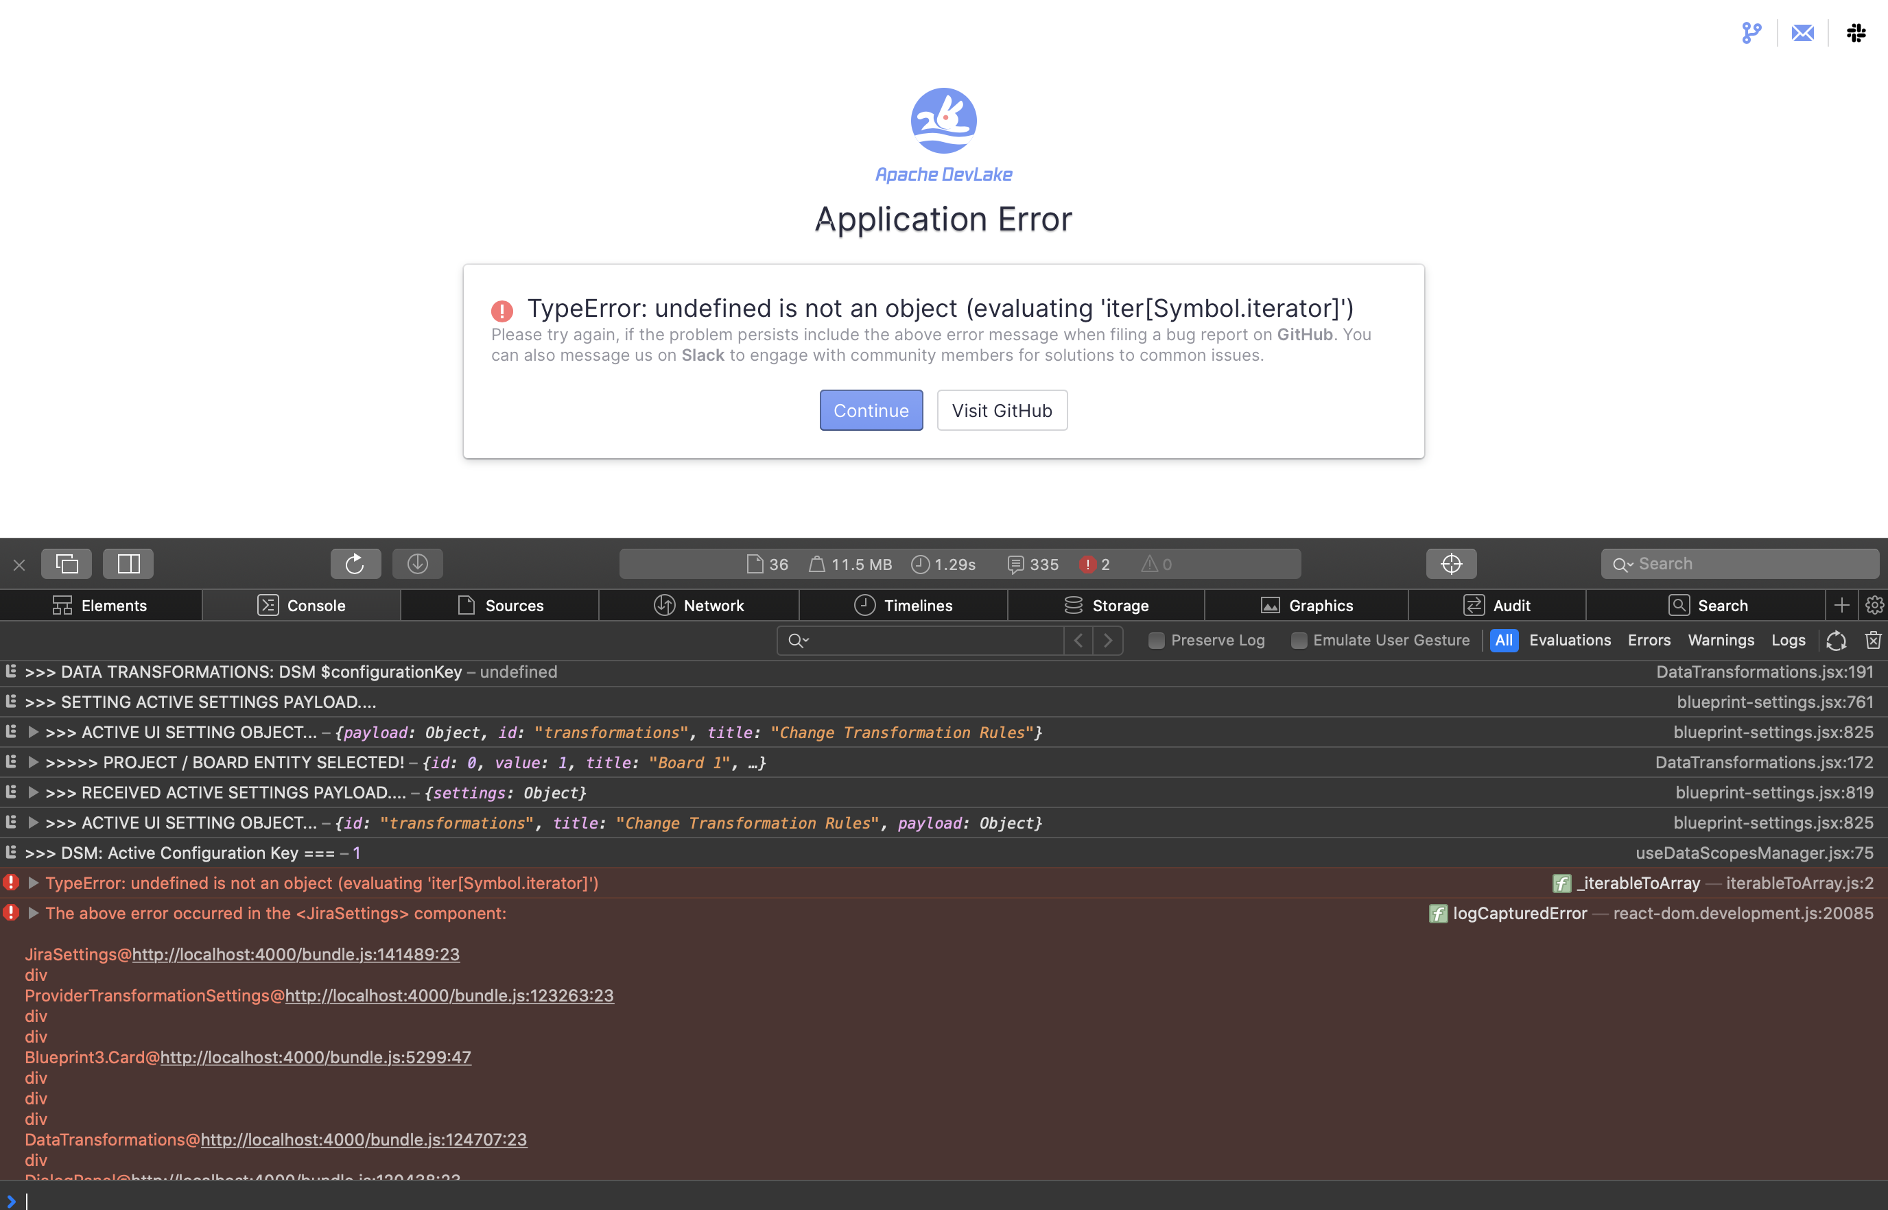The height and width of the screenshot is (1210, 1888).
Task: Click the refresh console sessions icon
Action: (1836, 641)
